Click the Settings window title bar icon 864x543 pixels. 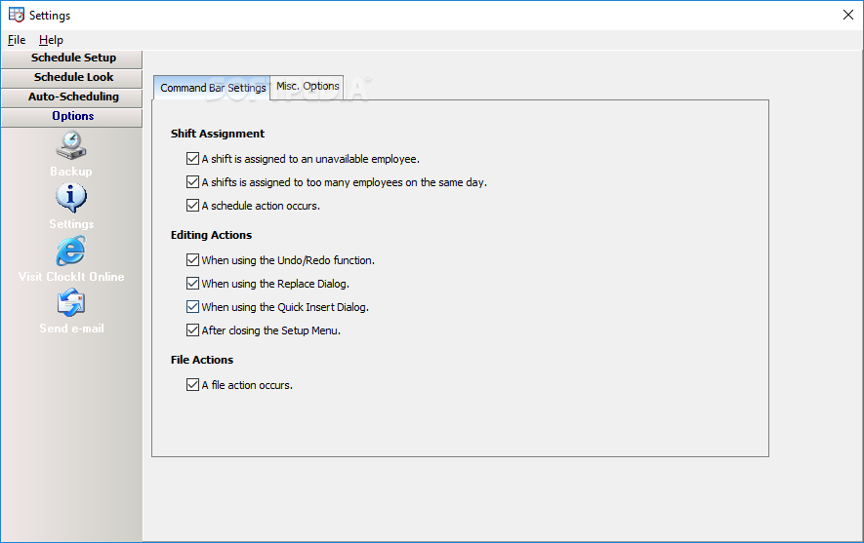16,15
